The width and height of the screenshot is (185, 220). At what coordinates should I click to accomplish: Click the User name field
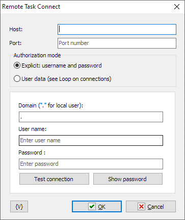(91, 141)
